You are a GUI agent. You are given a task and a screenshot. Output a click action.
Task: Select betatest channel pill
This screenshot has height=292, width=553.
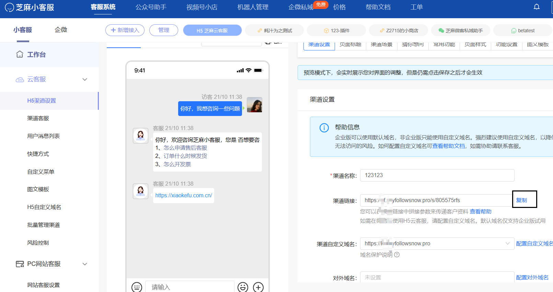pyautogui.click(x=523, y=31)
